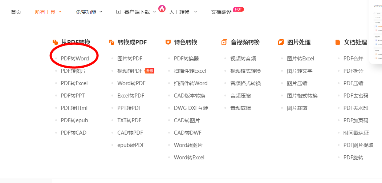Open the 文档翻译 menu item

[x=221, y=12]
